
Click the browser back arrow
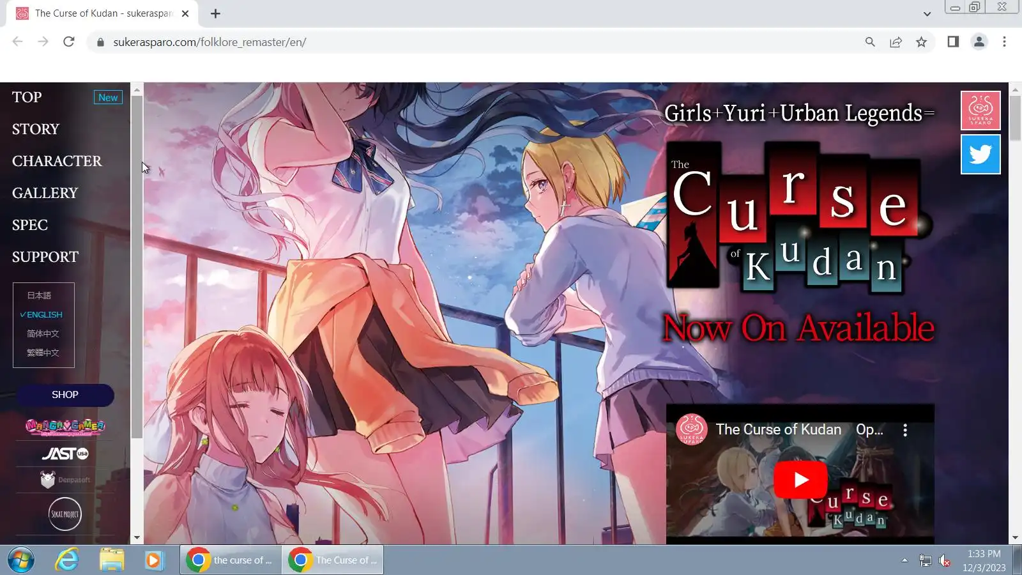[x=17, y=42]
